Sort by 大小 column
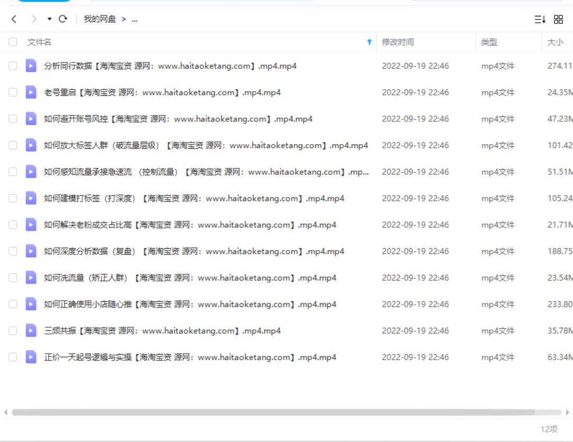This screenshot has width=573, height=442. pos(555,42)
